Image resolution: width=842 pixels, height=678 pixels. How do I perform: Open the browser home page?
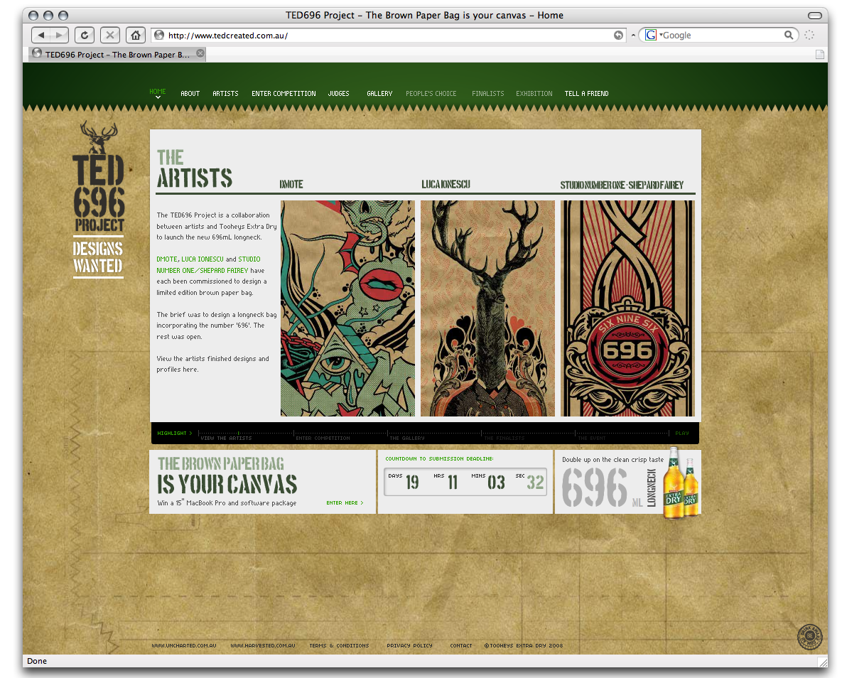click(x=135, y=36)
